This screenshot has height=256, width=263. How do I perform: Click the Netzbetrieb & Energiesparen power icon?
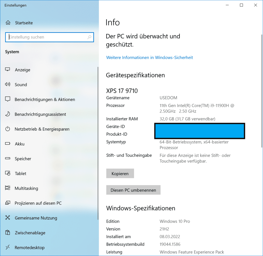pyautogui.click(x=7, y=129)
